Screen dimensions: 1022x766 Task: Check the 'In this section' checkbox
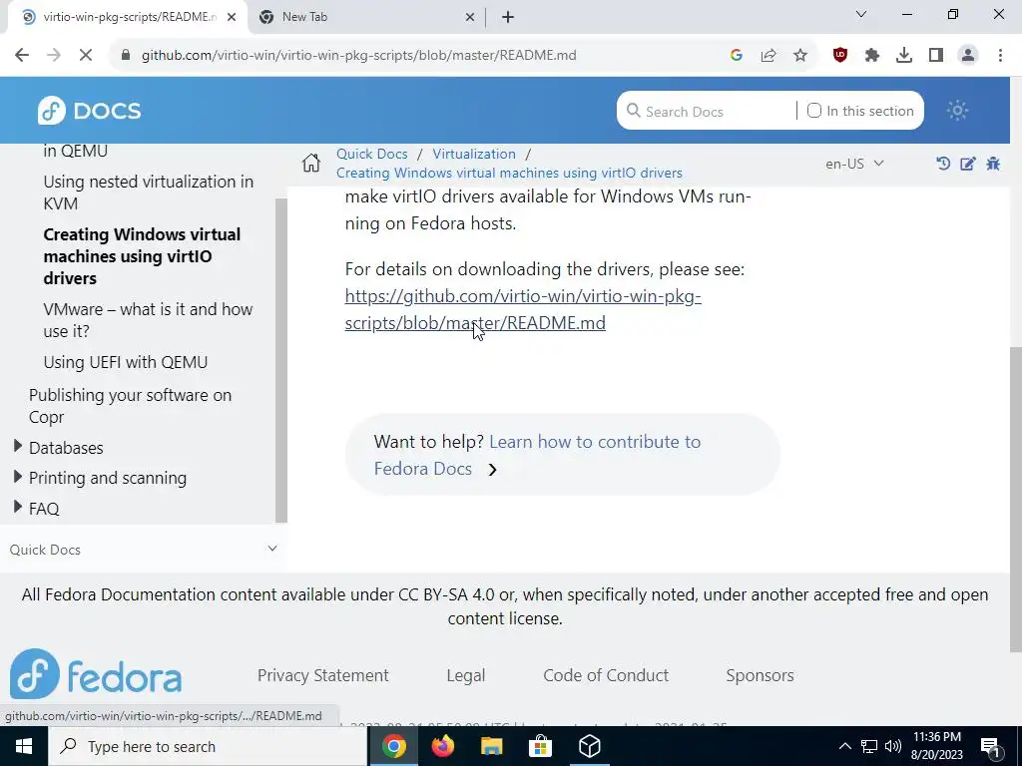(x=814, y=111)
